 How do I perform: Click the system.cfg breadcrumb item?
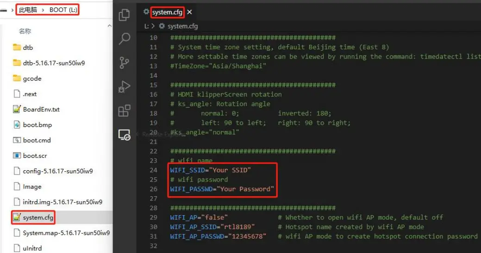[182, 26]
